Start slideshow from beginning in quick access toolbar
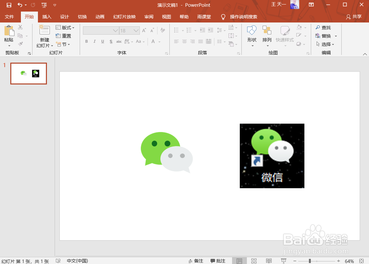 pyautogui.click(x=44, y=5)
